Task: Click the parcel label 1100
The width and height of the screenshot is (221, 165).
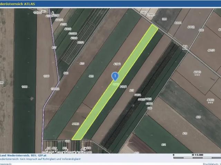Action: point(47,76)
